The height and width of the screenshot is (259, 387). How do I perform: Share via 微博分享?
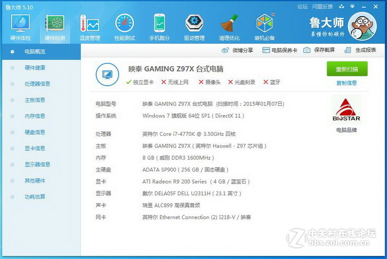click(238, 50)
